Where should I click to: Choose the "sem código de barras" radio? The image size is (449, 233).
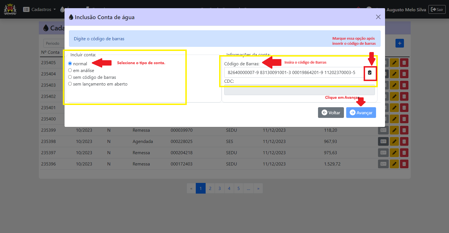pyautogui.click(x=70, y=77)
